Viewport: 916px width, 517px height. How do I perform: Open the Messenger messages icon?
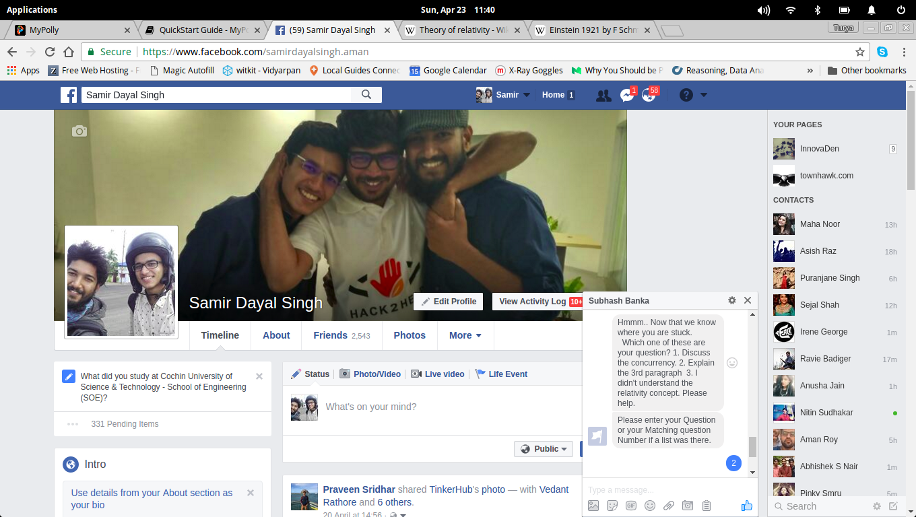(x=626, y=96)
